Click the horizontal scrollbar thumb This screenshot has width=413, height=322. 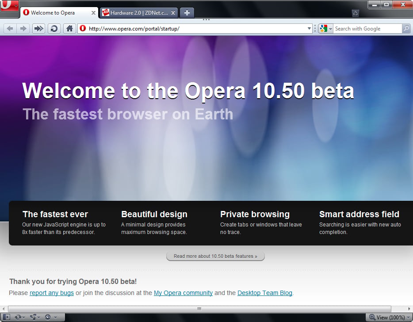[x=199, y=309]
